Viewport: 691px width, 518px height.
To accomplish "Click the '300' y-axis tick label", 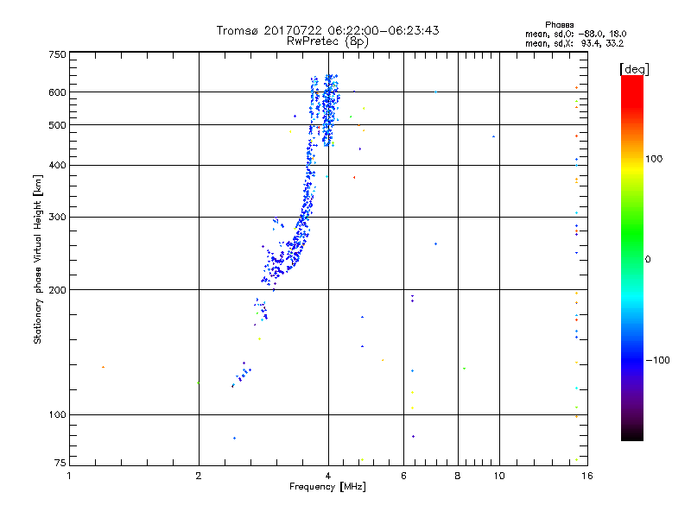I will click(57, 218).
